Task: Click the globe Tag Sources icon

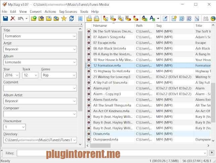Action: (213, 18)
